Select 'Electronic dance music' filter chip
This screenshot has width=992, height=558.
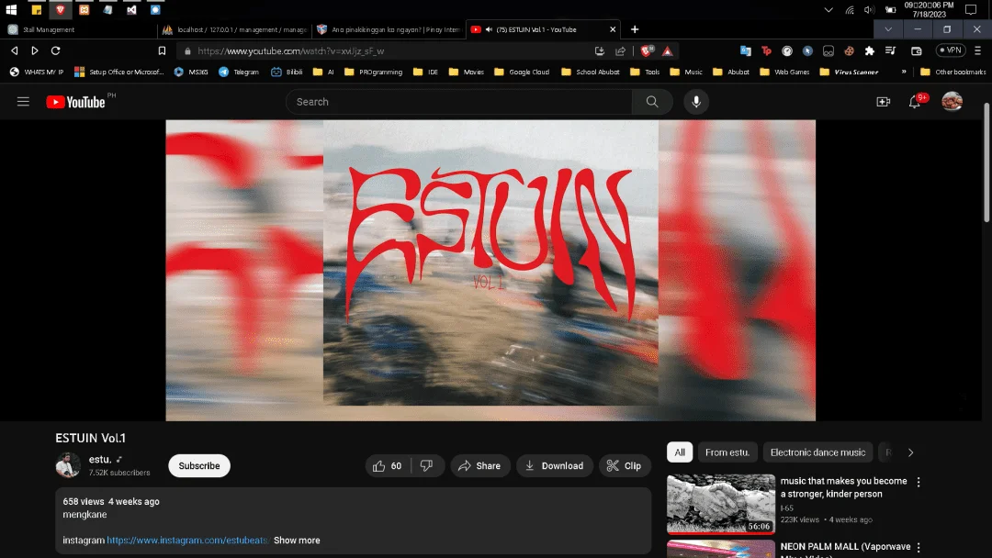[x=817, y=452]
